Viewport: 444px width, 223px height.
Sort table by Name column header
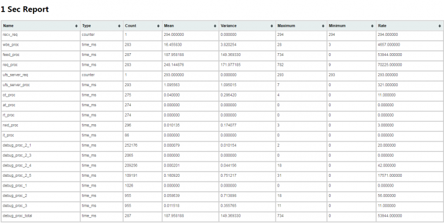[x=40, y=26]
